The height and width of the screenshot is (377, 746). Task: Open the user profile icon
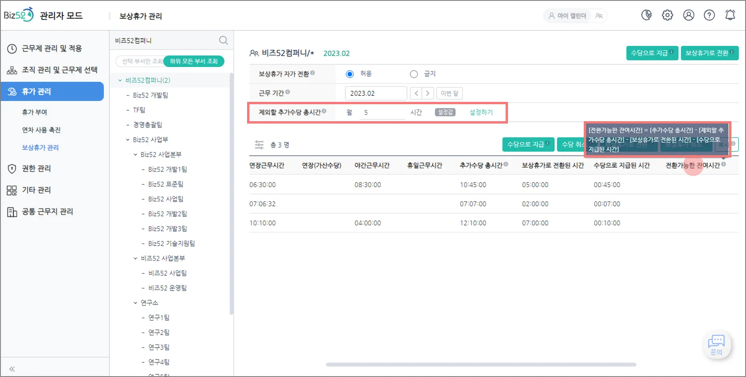(689, 15)
